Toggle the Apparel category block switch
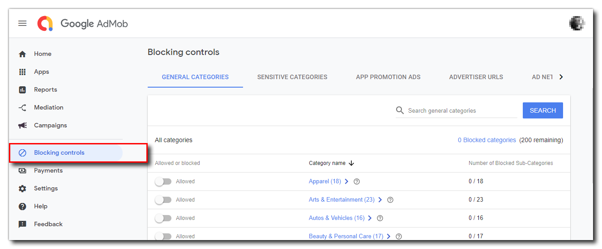 (163, 181)
